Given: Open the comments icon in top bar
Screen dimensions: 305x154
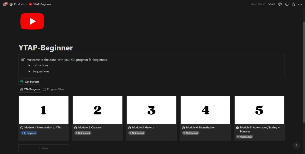Looking at the screenshot, I should [280, 4].
